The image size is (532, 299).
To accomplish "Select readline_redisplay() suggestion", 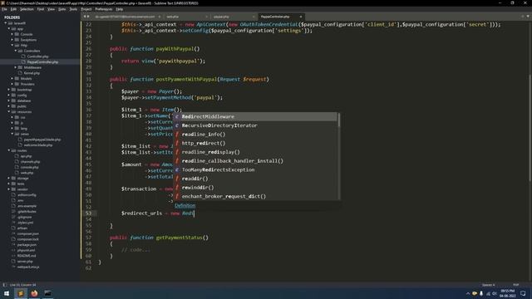I will [x=255, y=152].
